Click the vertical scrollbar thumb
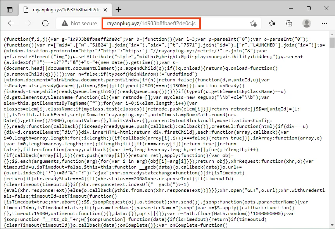Screen dimensions: 335x229 click(x=332, y=42)
